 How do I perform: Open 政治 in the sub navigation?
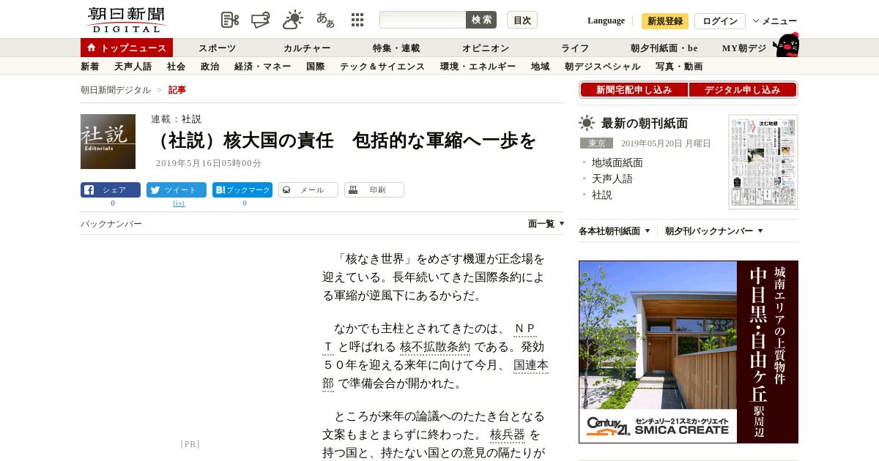point(210,67)
